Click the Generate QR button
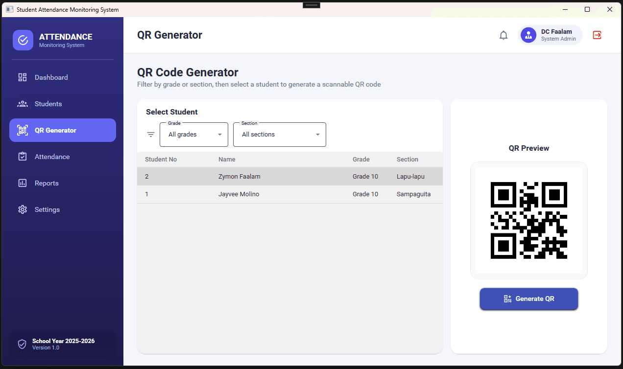The height and width of the screenshot is (369, 623). (x=529, y=299)
